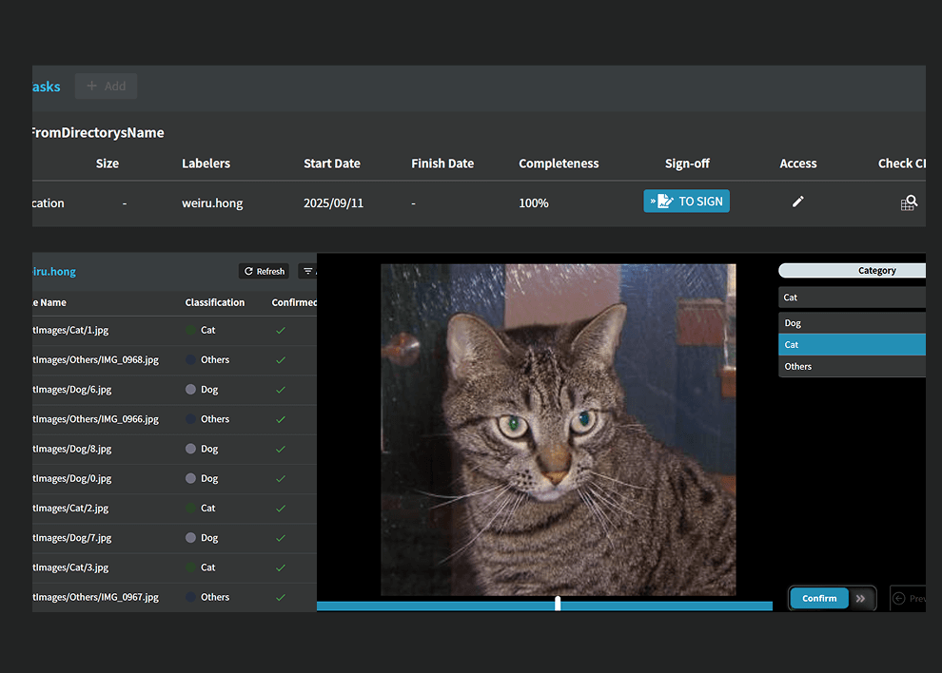Click the confirmed checkmark for Cat/3.jpg
The width and height of the screenshot is (942, 673).
point(281,567)
